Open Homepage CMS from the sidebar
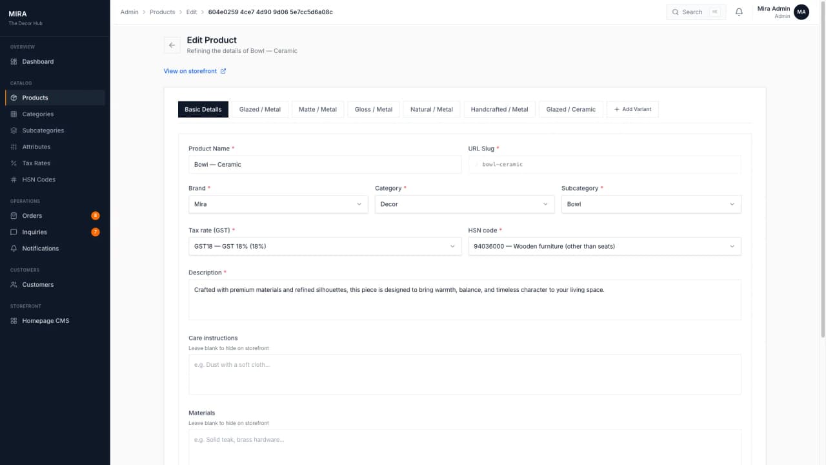This screenshot has width=826, height=465. [55, 321]
